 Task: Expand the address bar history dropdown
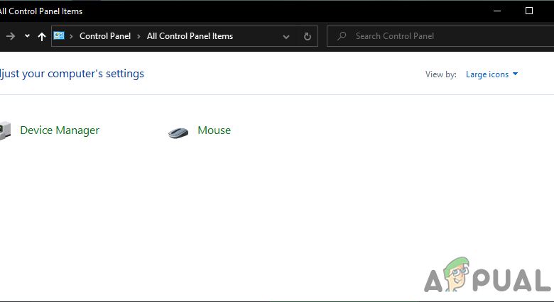click(x=286, y=36)
